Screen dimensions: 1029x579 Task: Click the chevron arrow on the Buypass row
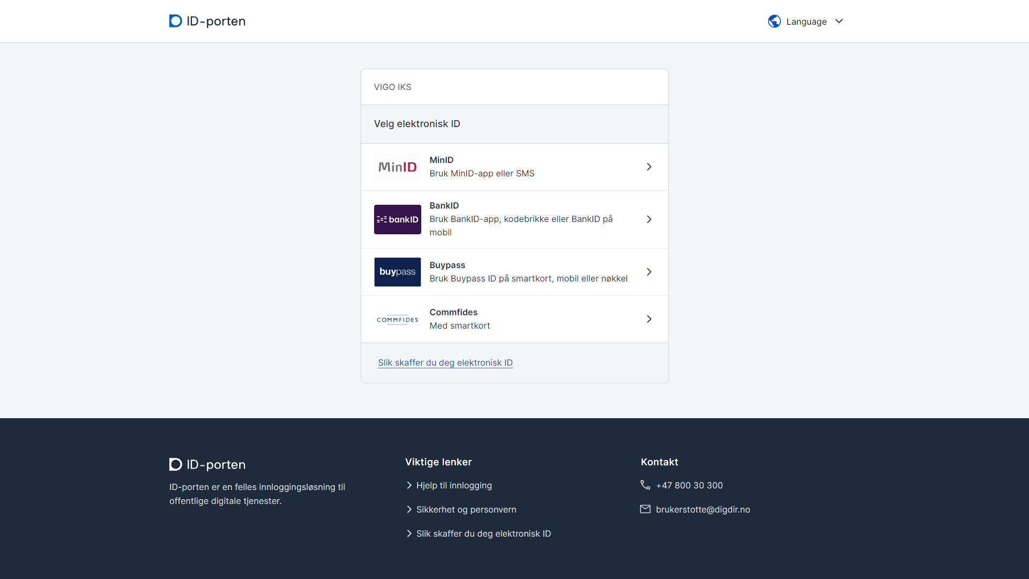click(649, 272)
